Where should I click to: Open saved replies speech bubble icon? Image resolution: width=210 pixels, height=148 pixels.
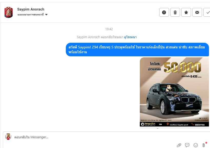click(x=187, y=145)
